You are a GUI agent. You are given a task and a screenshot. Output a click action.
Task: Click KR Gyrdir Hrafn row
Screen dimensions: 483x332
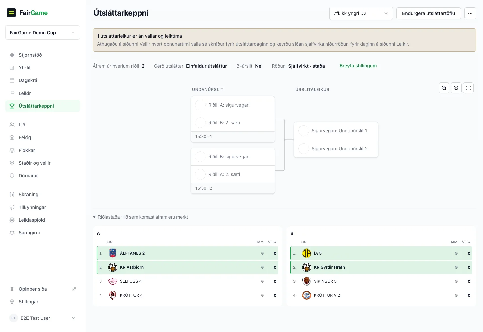[381, 267]
